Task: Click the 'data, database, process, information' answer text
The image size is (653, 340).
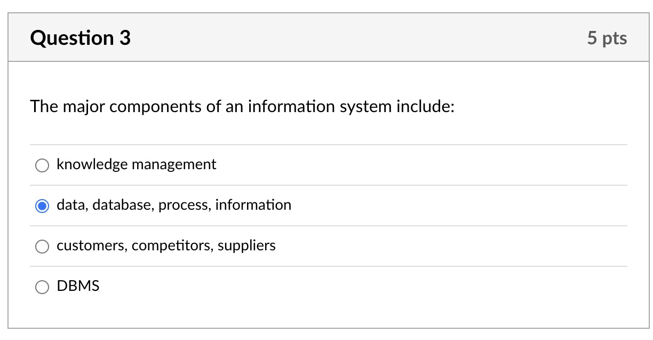Action: pyautogui.click(x=174, y=205)
